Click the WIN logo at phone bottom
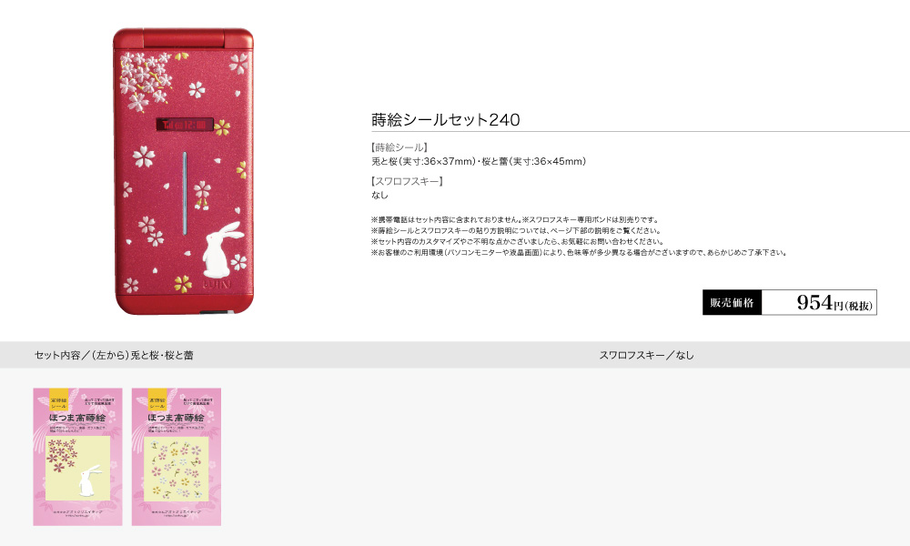 (x=217, y=284)
